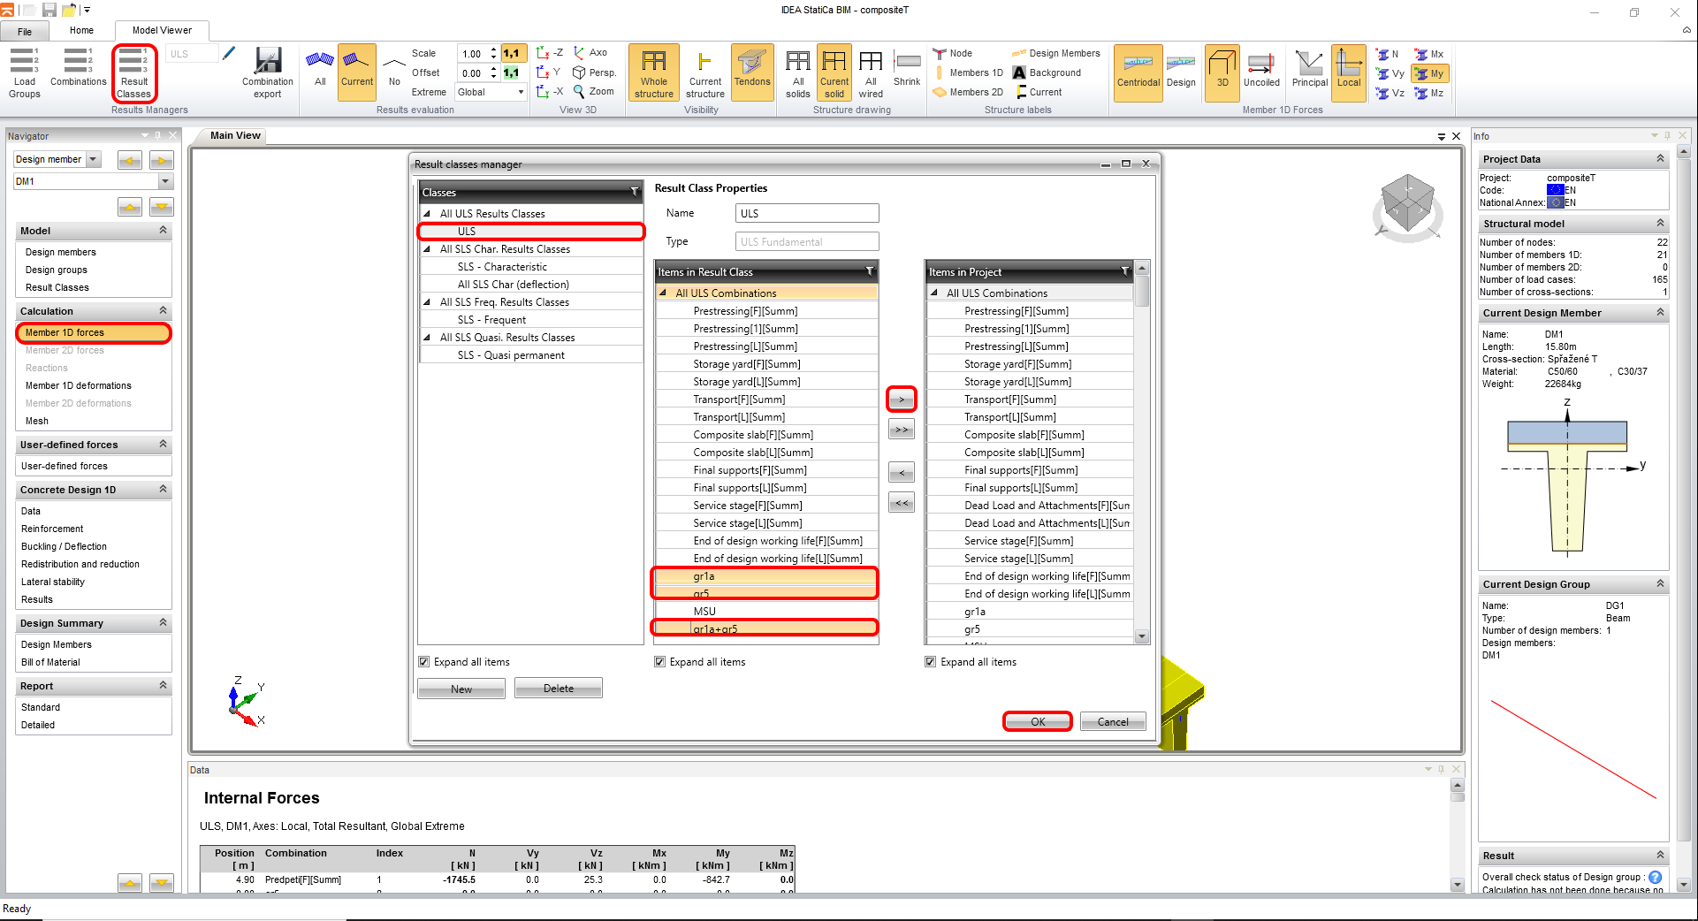
Task: Switch to the Home ribbon tab
Action: (x=81, y=30)
